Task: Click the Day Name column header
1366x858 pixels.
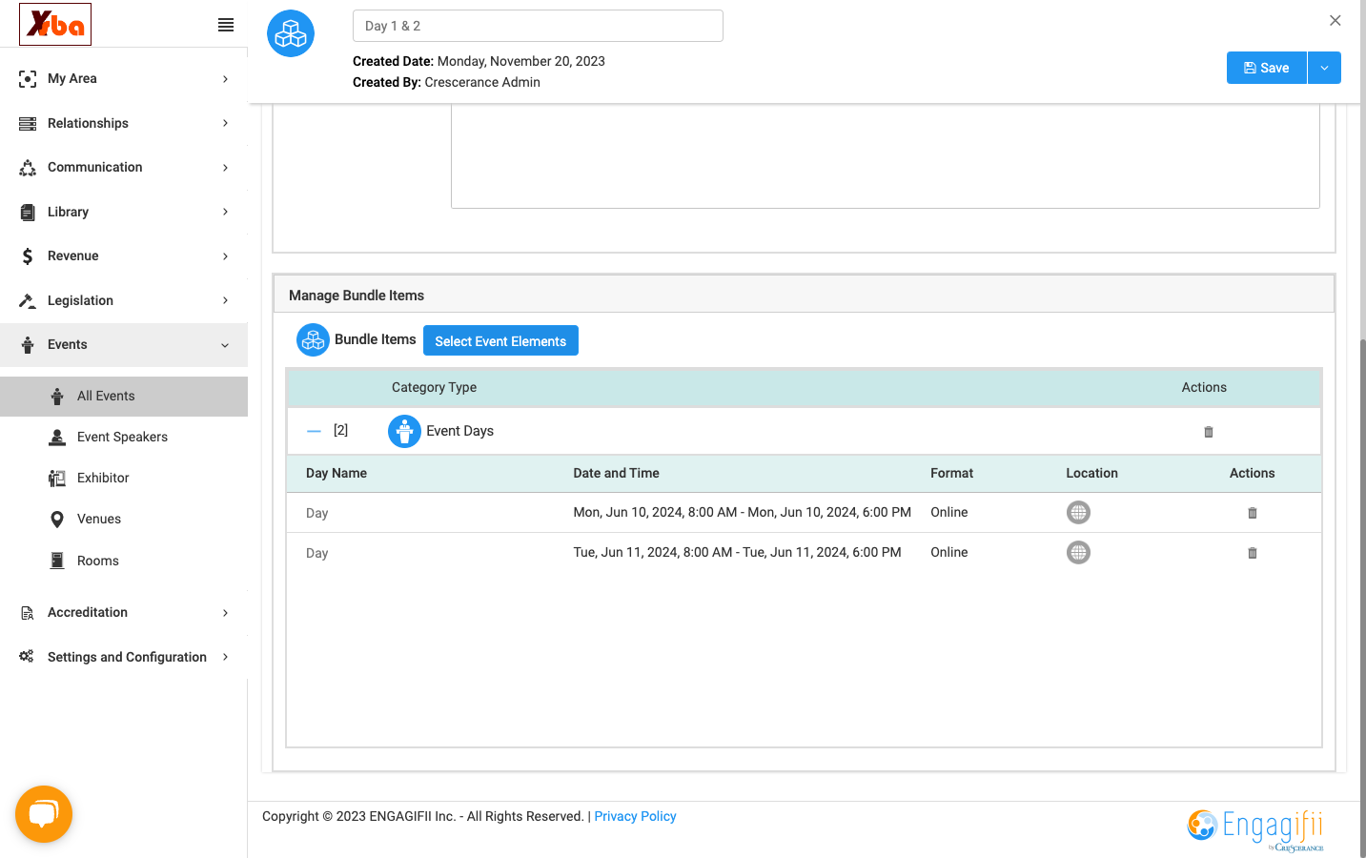Action: [336, 473]
